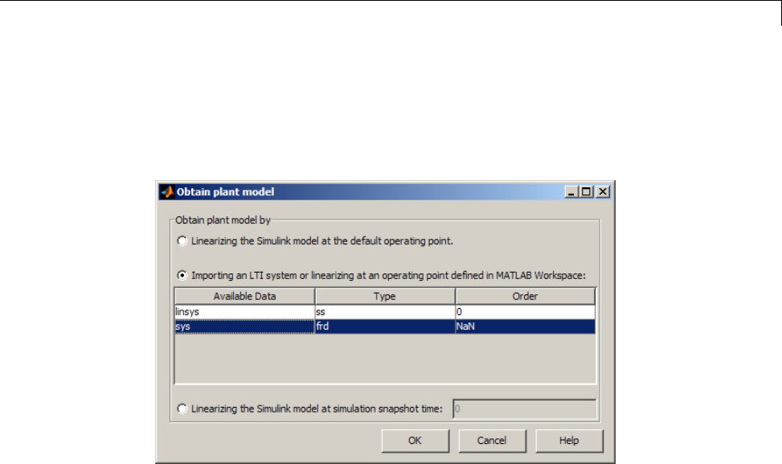Confirm with the OK button
782x464 pixels.
[416, 441]
